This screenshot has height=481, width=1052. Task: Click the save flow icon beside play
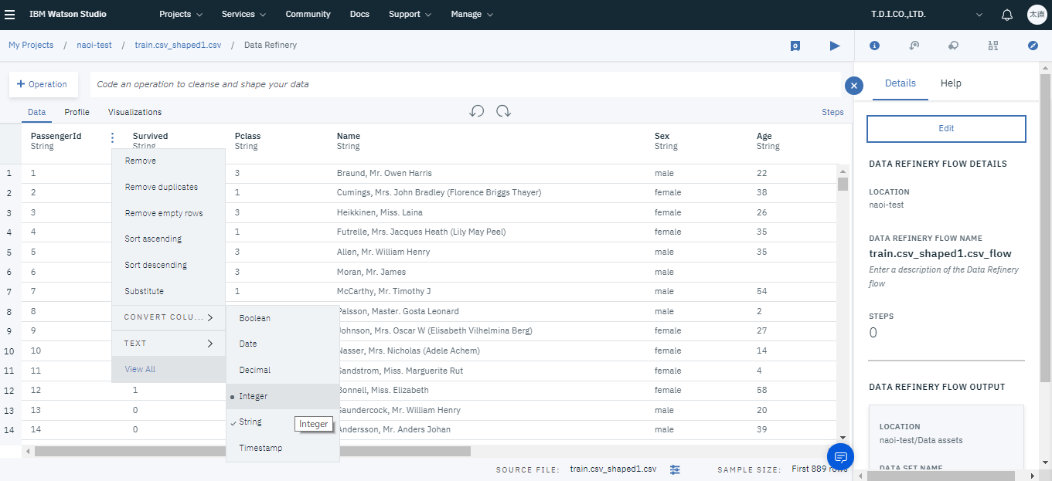pos(795,46)
